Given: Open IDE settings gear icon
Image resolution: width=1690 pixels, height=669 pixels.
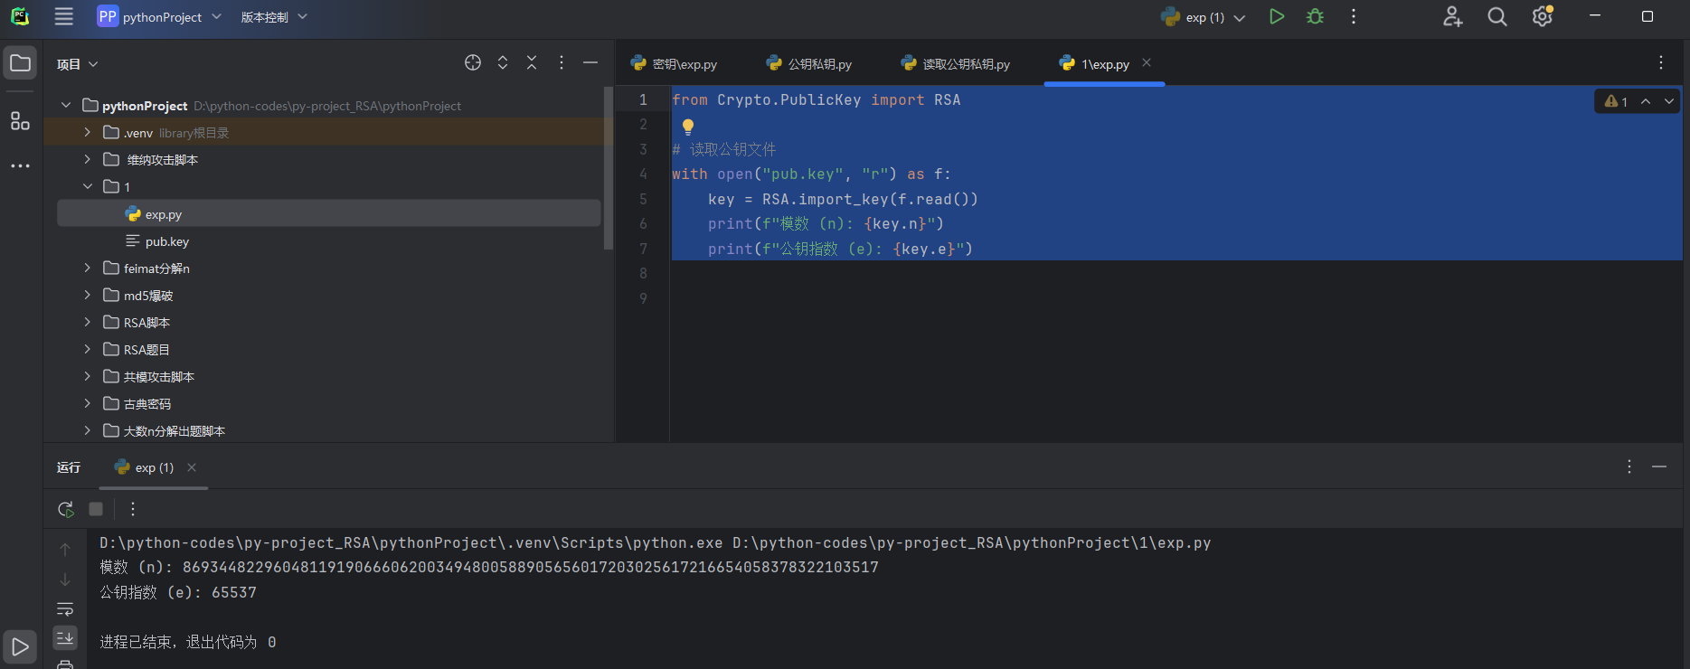Looking at the screenshot, I should click(x=1543, y=16).
